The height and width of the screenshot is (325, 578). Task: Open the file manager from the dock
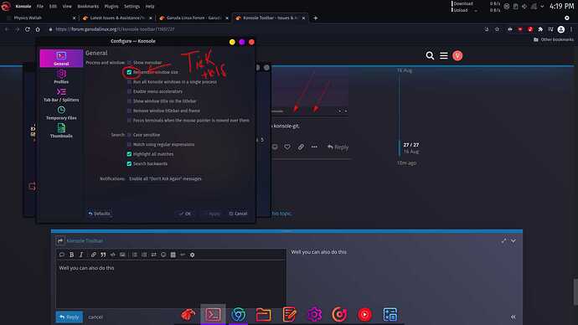[x=263, y=315]
